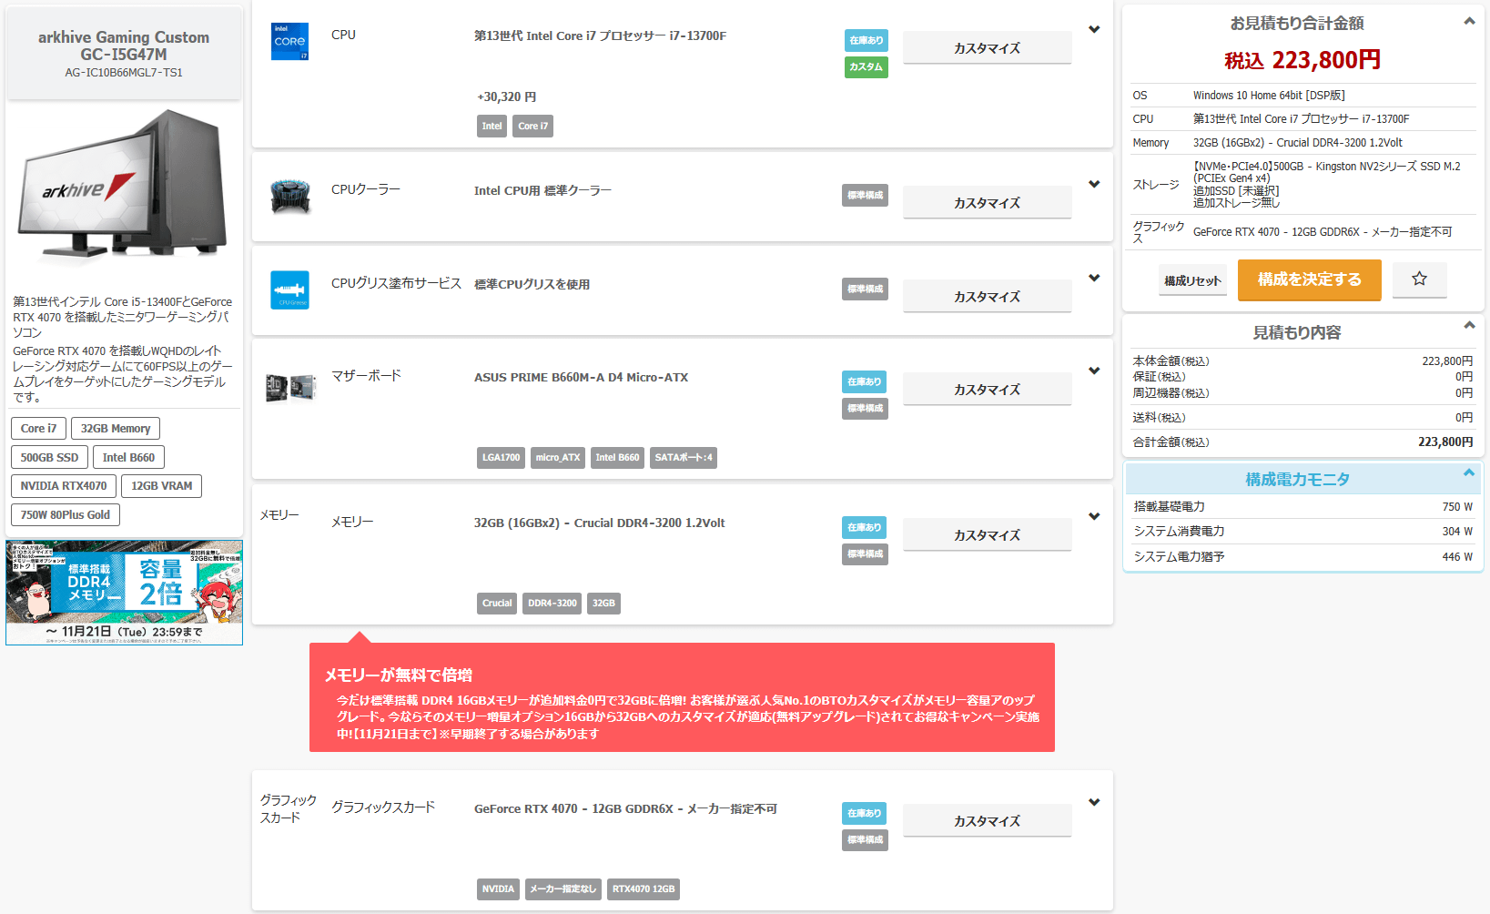Open DDR4 memory double campaign banner
Viewport: 1490px width, 914px height.
[x=124, y=593]
